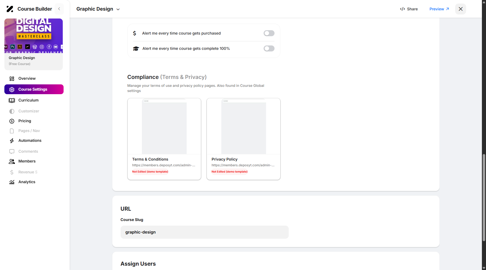
Task: Click the Pricing dollar-circle icon
Action: click(x=12, y=121)
